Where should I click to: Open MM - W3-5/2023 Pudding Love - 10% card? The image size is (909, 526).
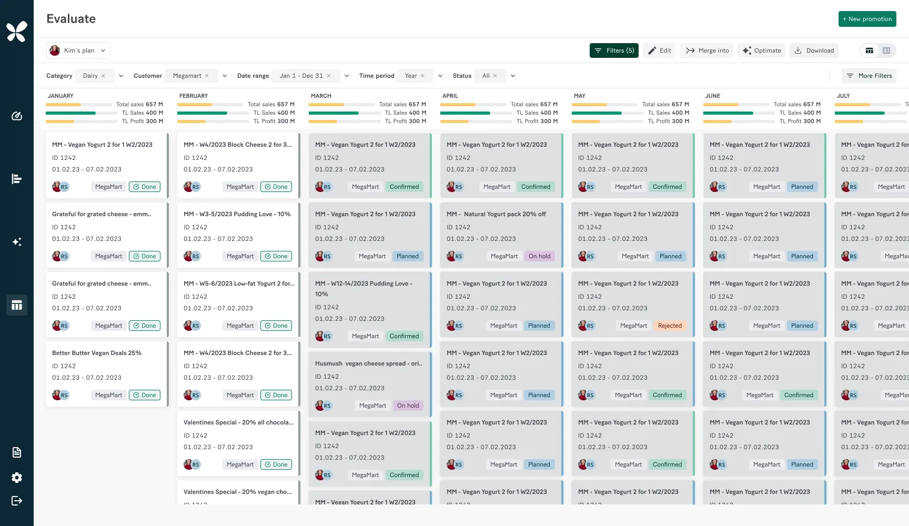[238, 235]
